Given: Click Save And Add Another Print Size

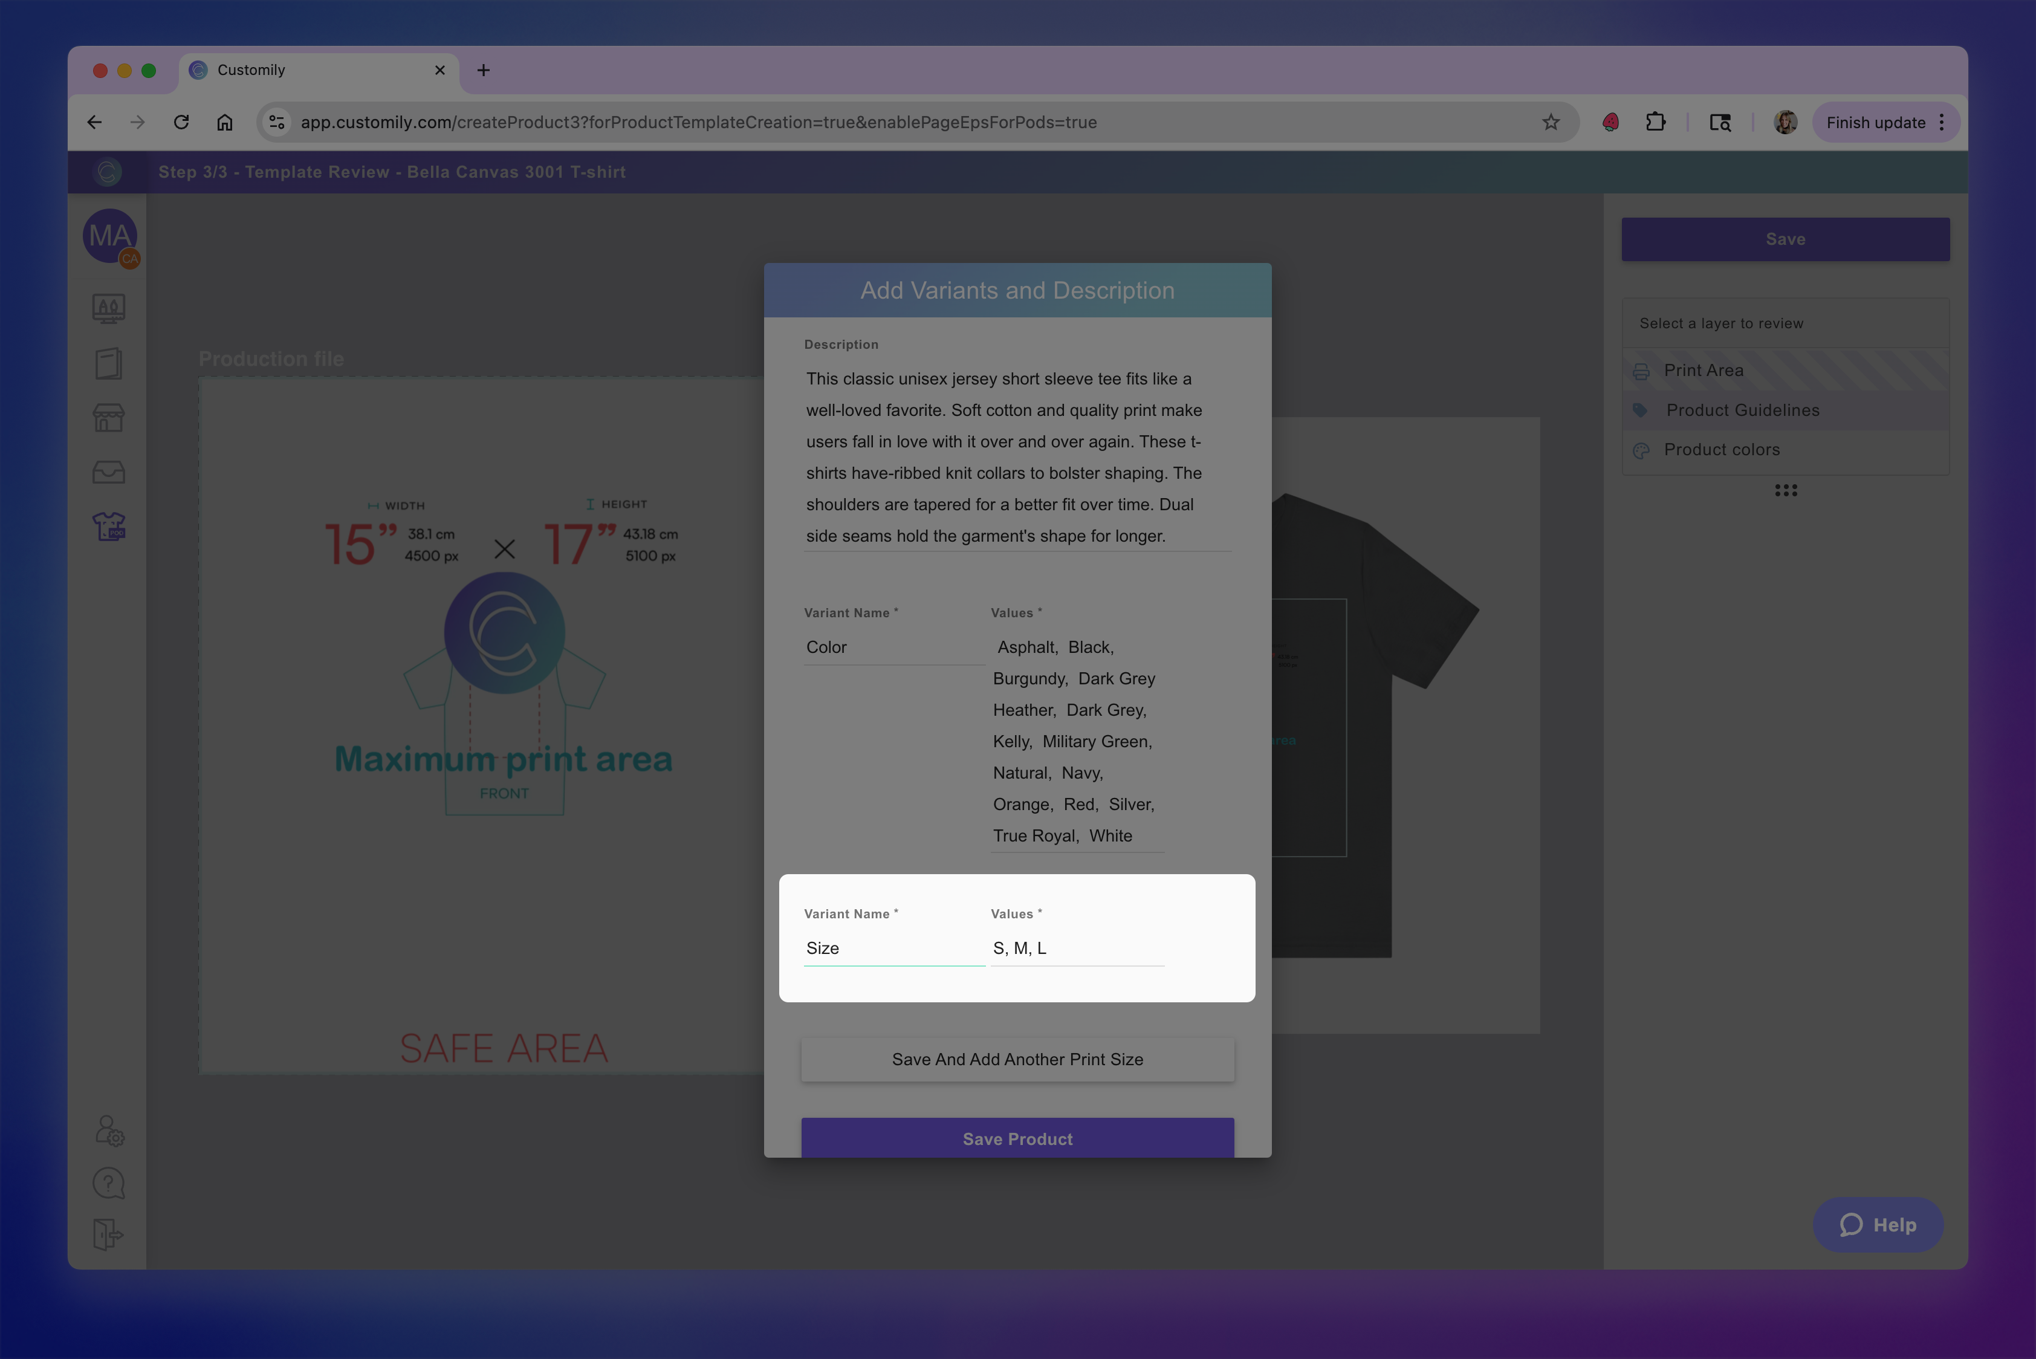Looking at the screenshot, I should (x=1017, y=1059).
